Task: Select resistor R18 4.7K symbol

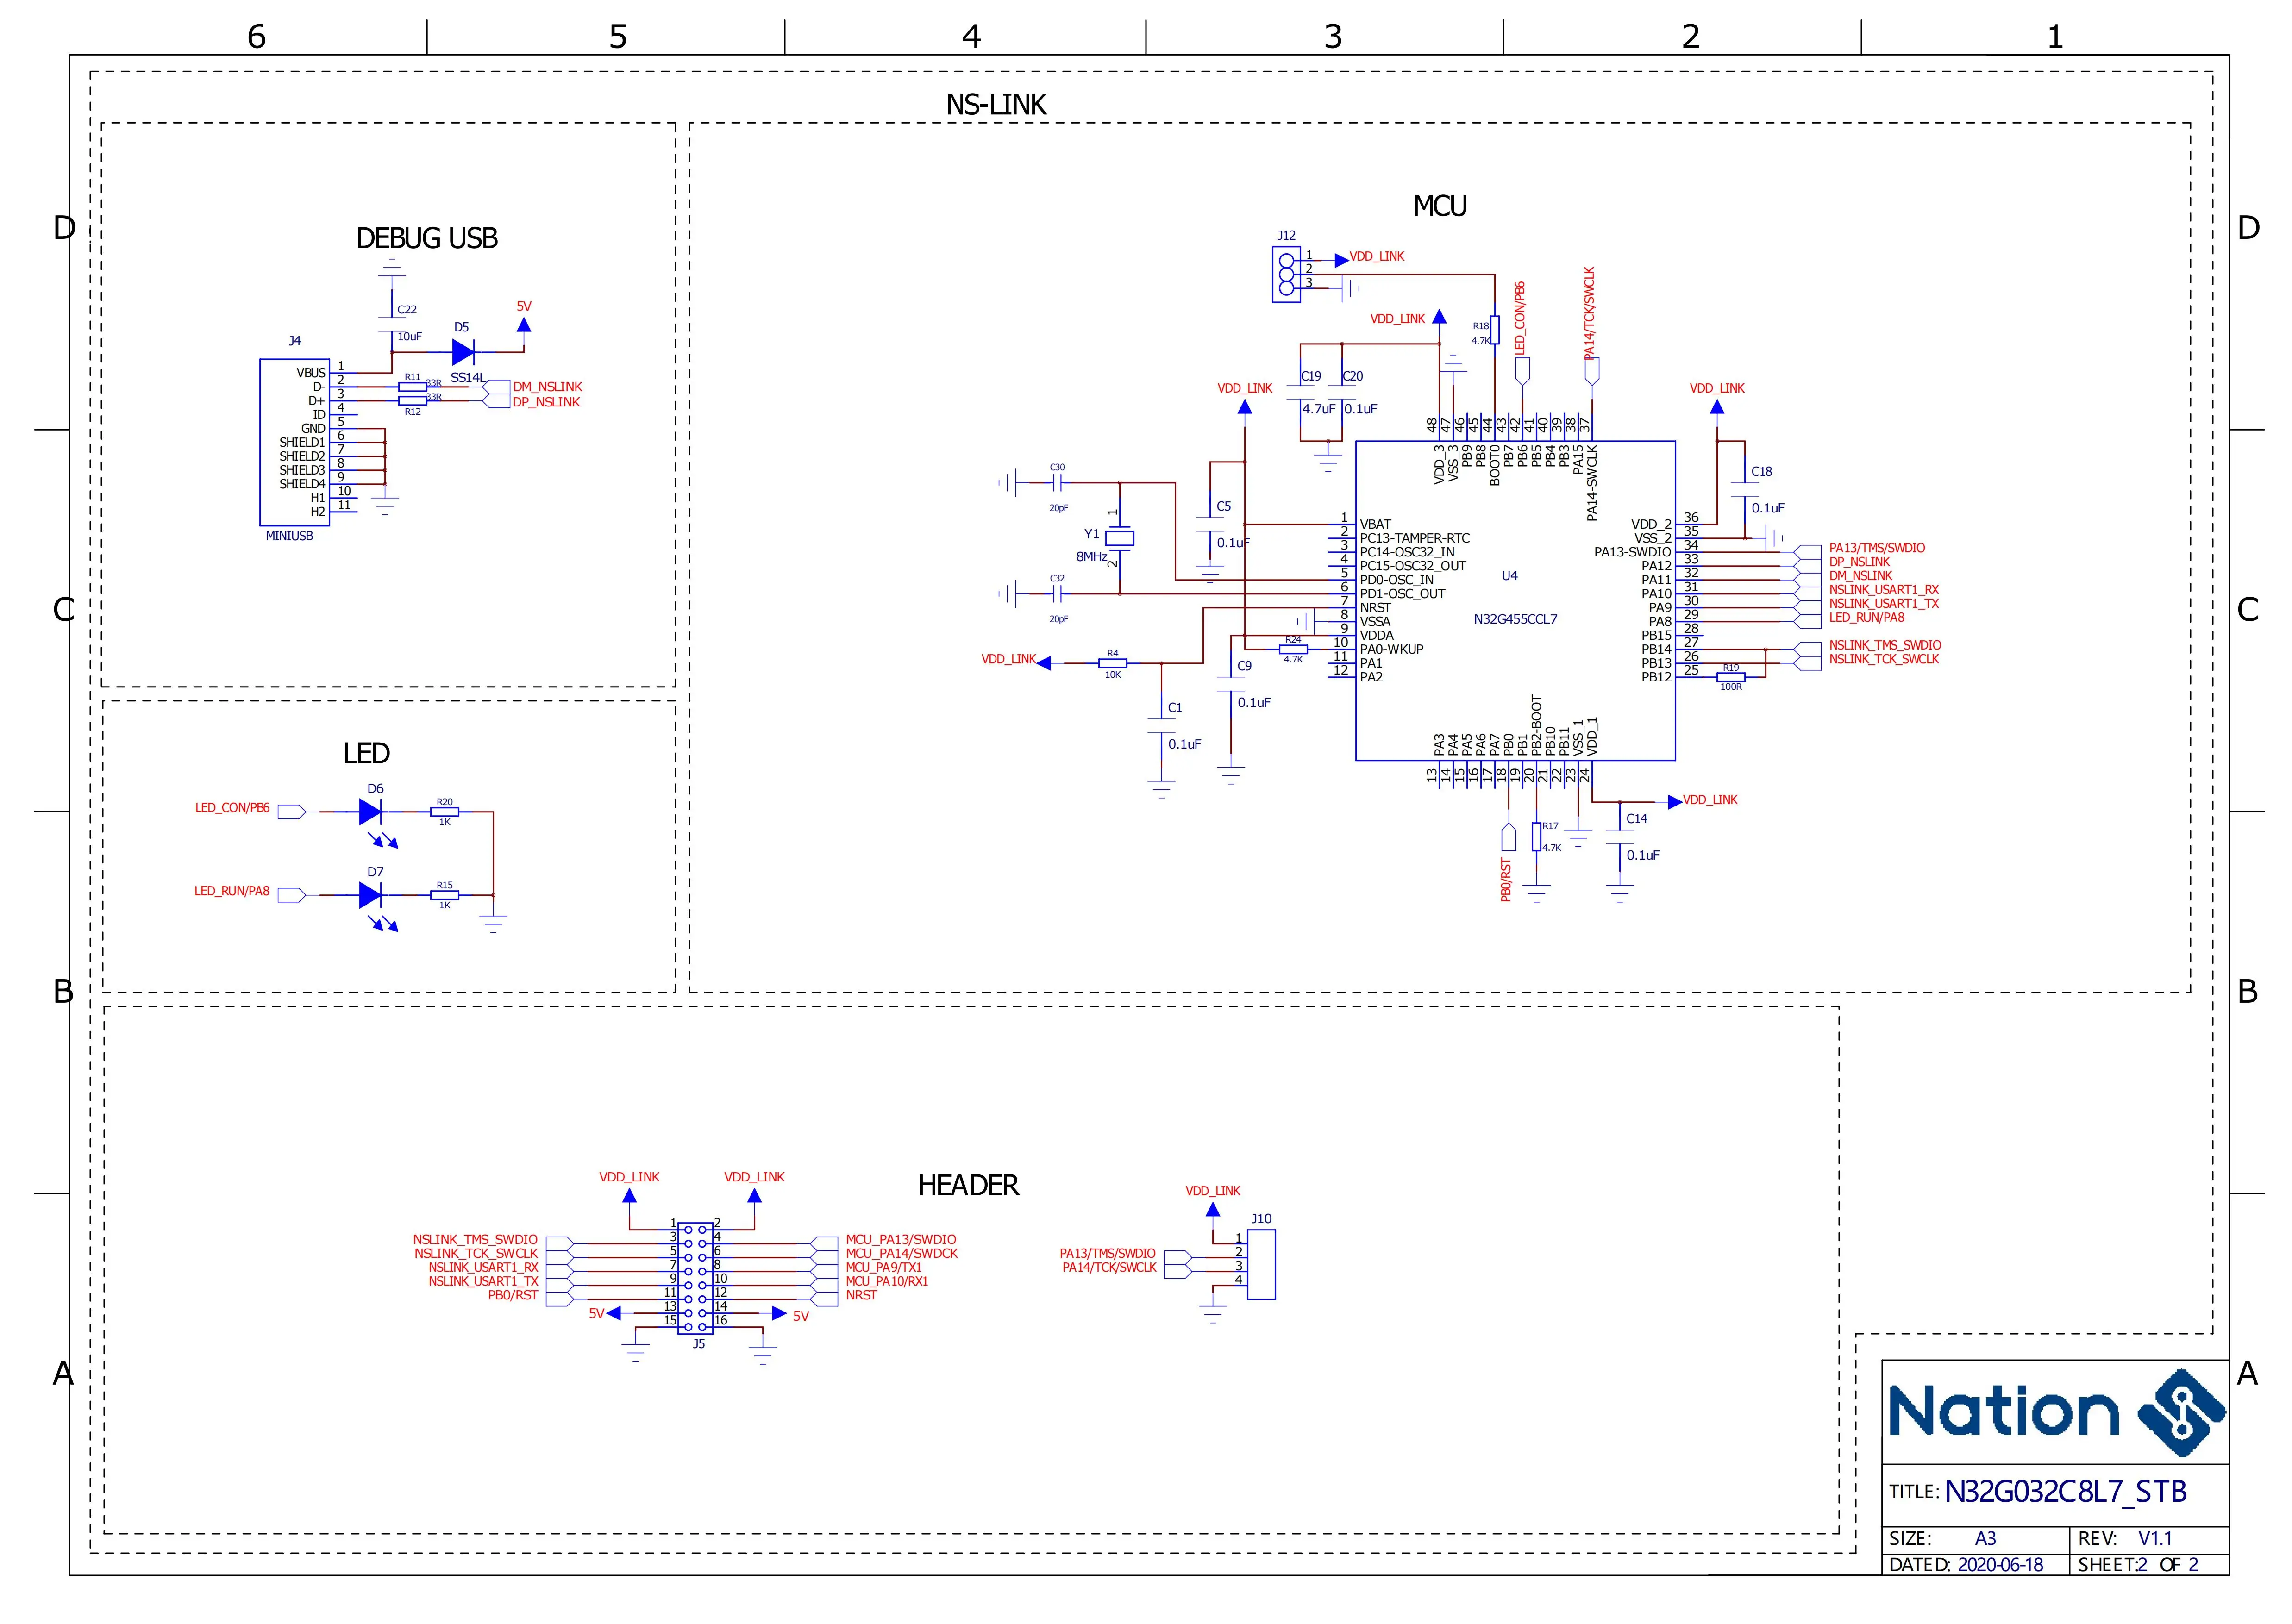Action: click(x=1494, y=331)
